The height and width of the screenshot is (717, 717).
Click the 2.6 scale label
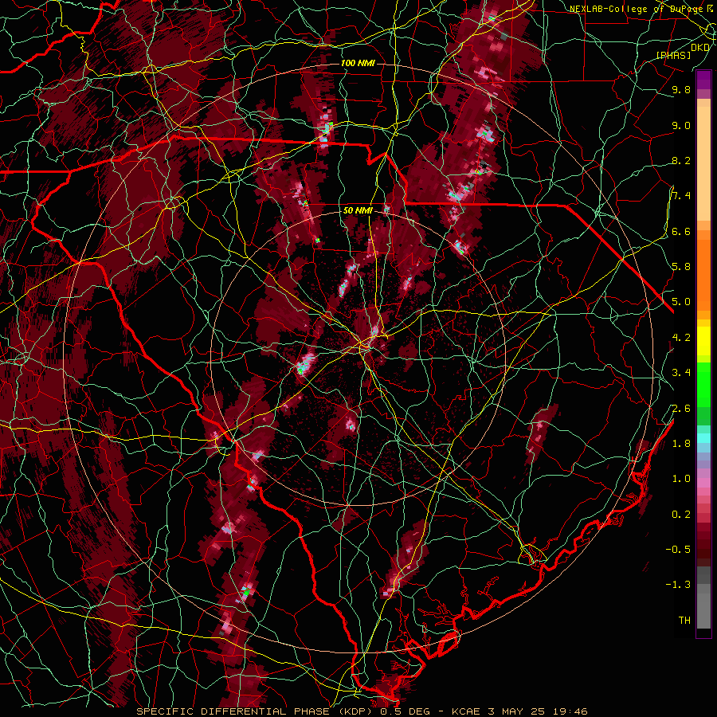pos(681,409)
